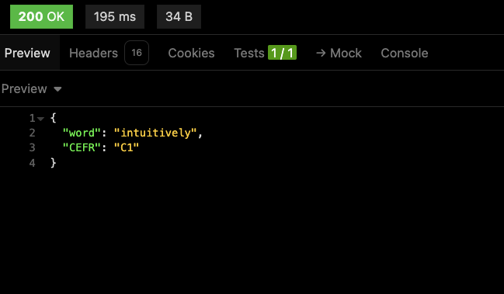Open the Preview mode dropdown
The image size is (504, 294).
coord(31,89)
